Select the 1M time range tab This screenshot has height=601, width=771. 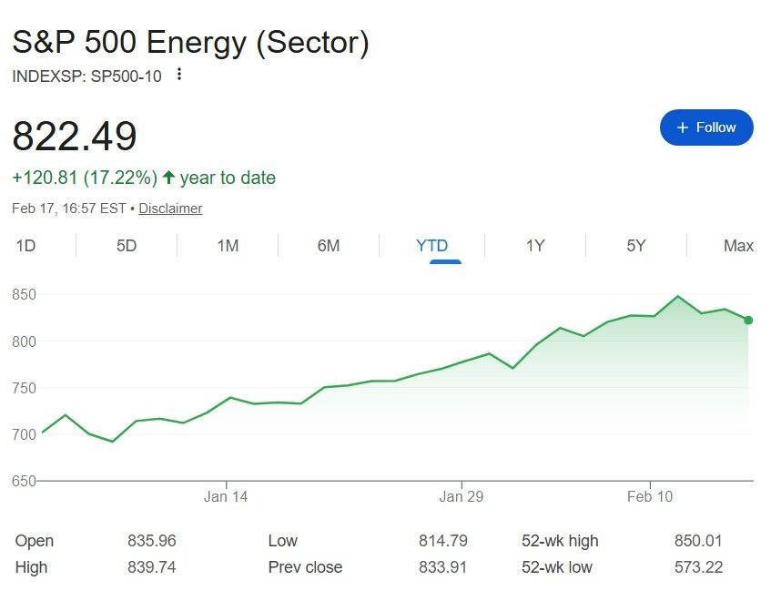coord(228,246)
